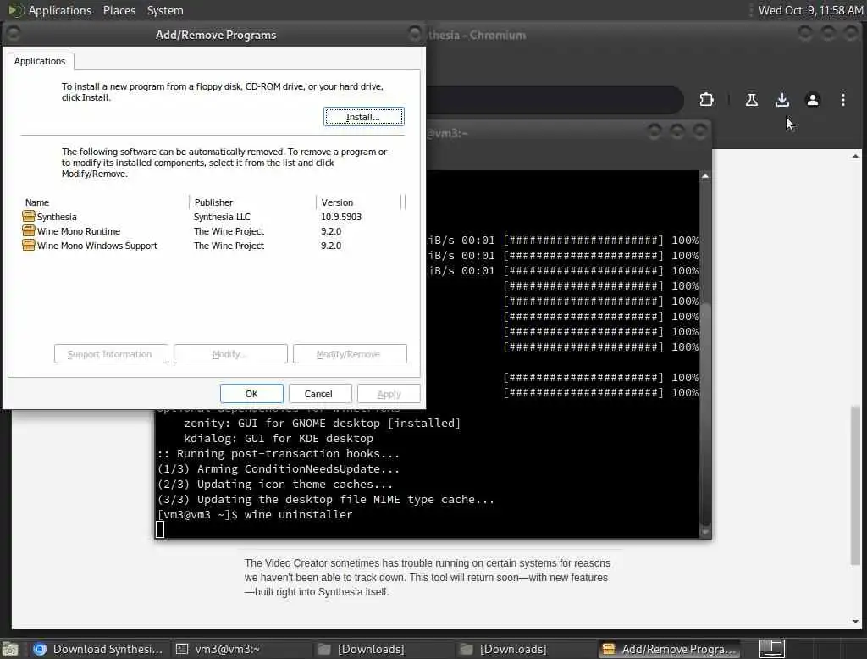Open the Chromium profile avatar icon
Screen dimensions: 867x659
pos(812,100)
